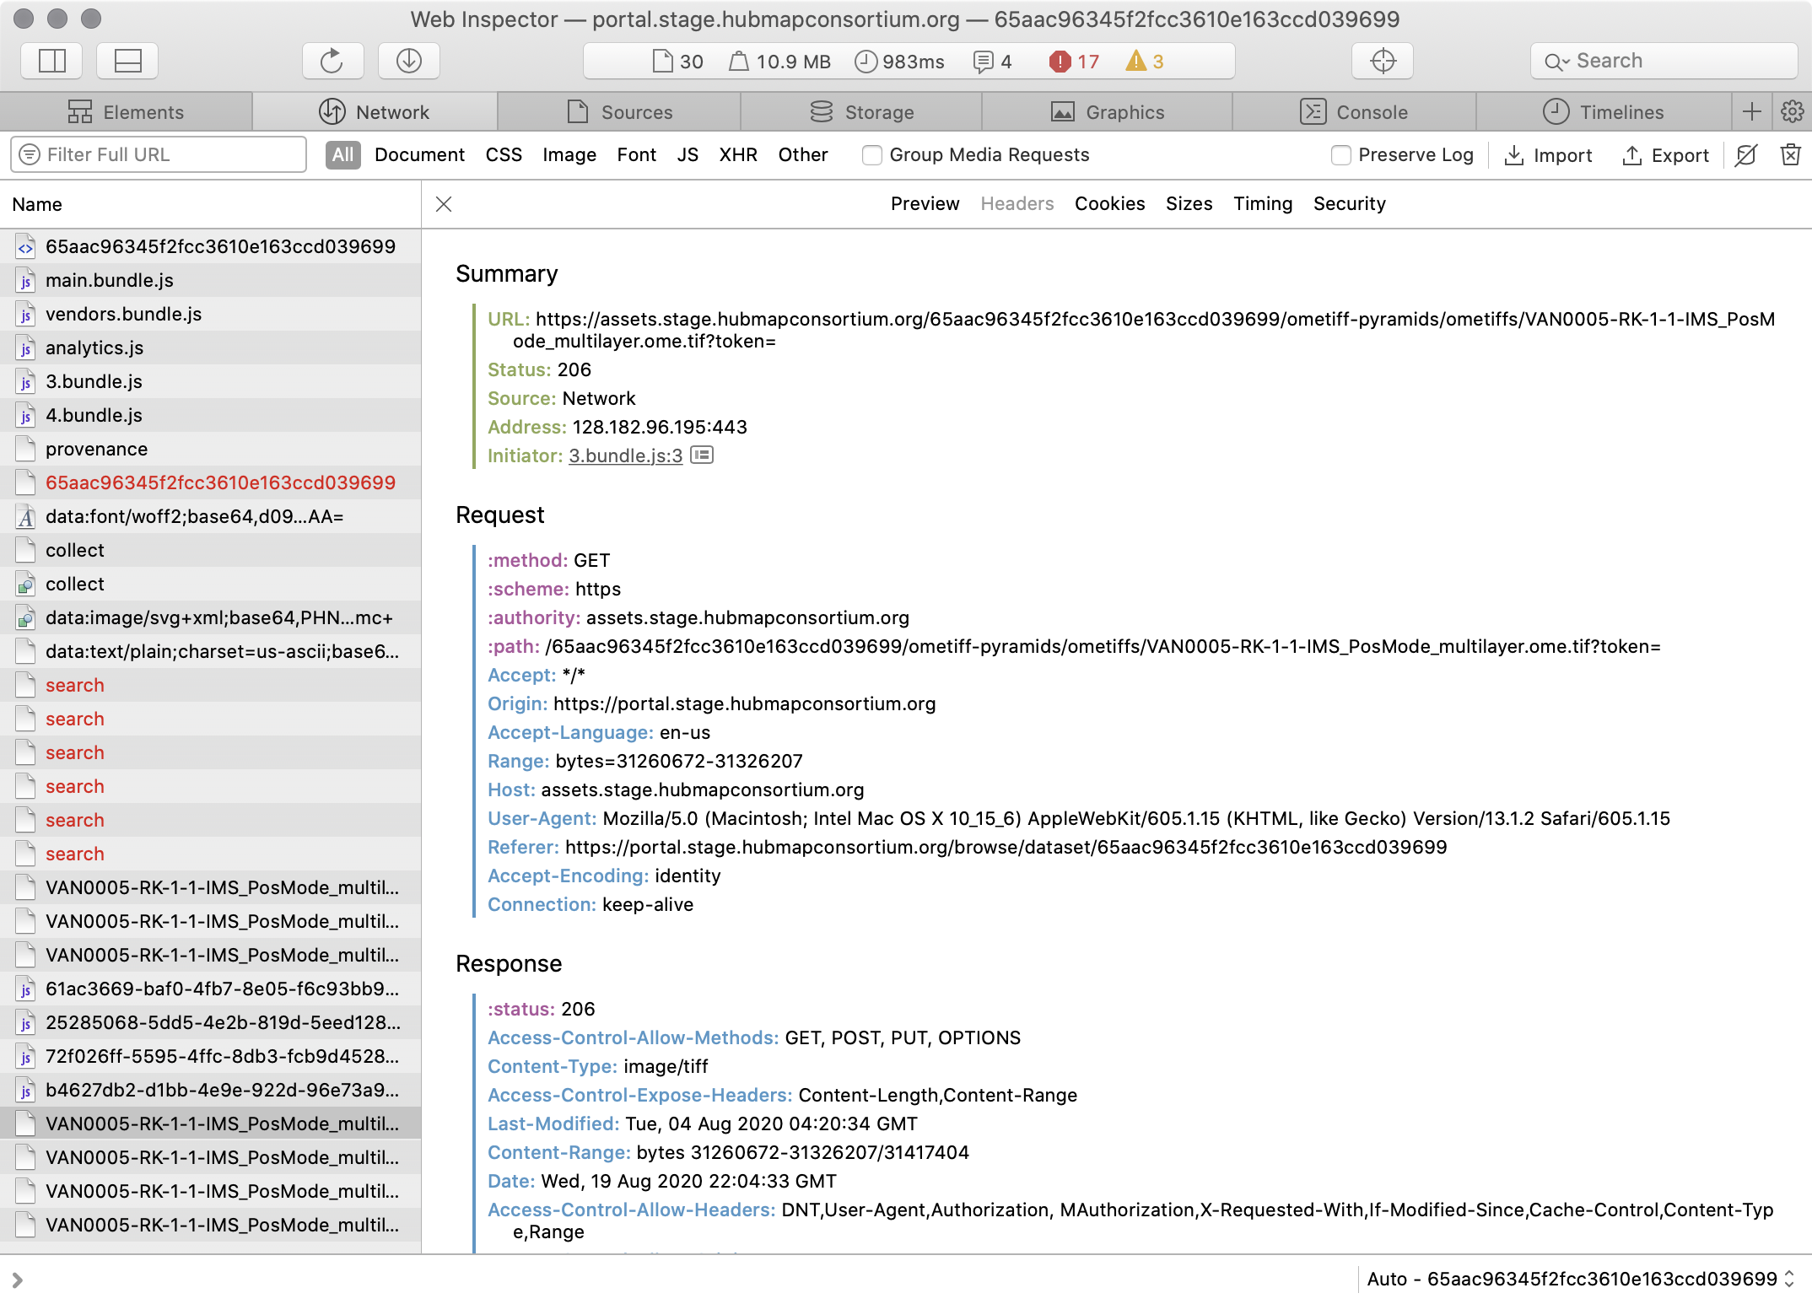Follow the 3.bundle.js:3 initiator link
The width and height of the screenshot is (1812, 1304).
pos(624,455)
